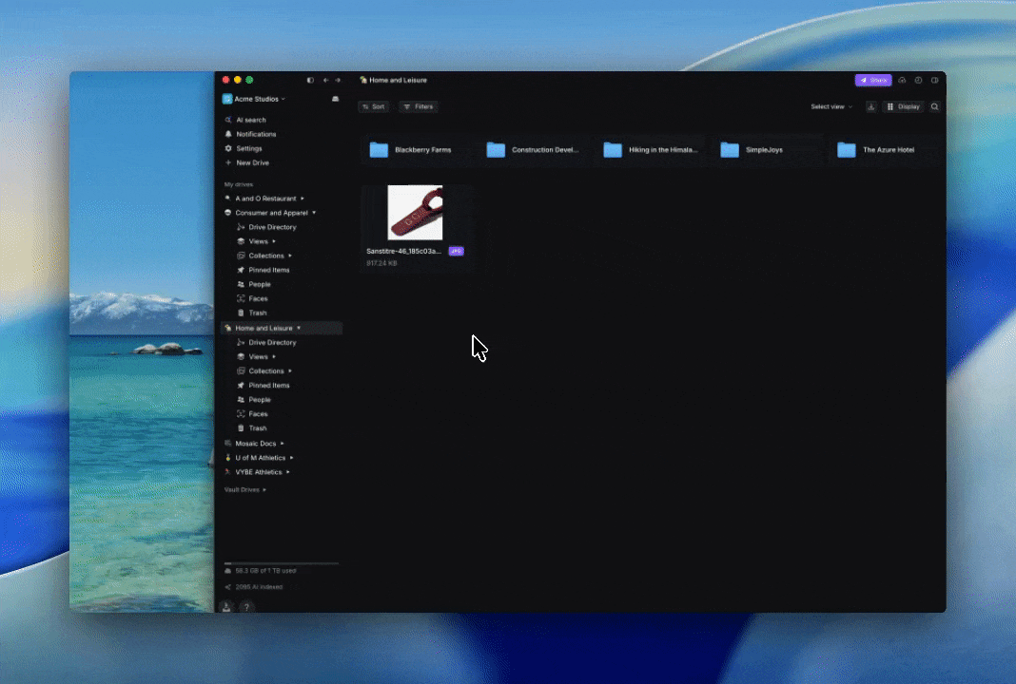Toggle the right side panel icon
Viewport: 1016px width, 684px height.
pyautogui.click(x=934, y=81)
